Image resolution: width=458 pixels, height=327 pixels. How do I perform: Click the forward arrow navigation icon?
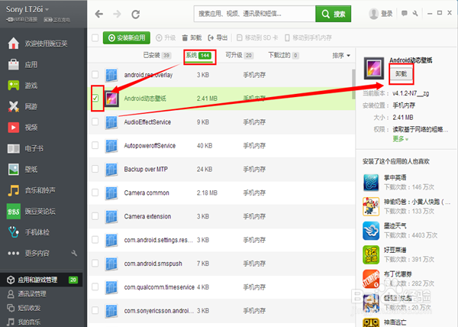[117, 14]
